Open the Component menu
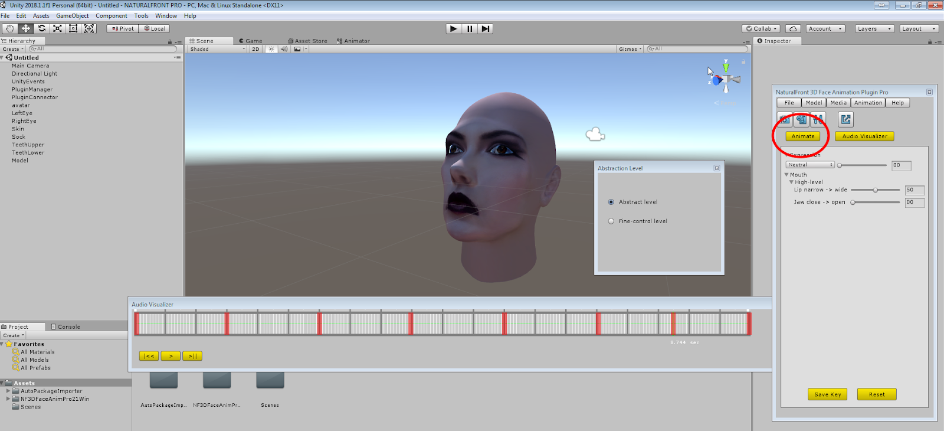944x431 pixels. [x=112, y=16]
